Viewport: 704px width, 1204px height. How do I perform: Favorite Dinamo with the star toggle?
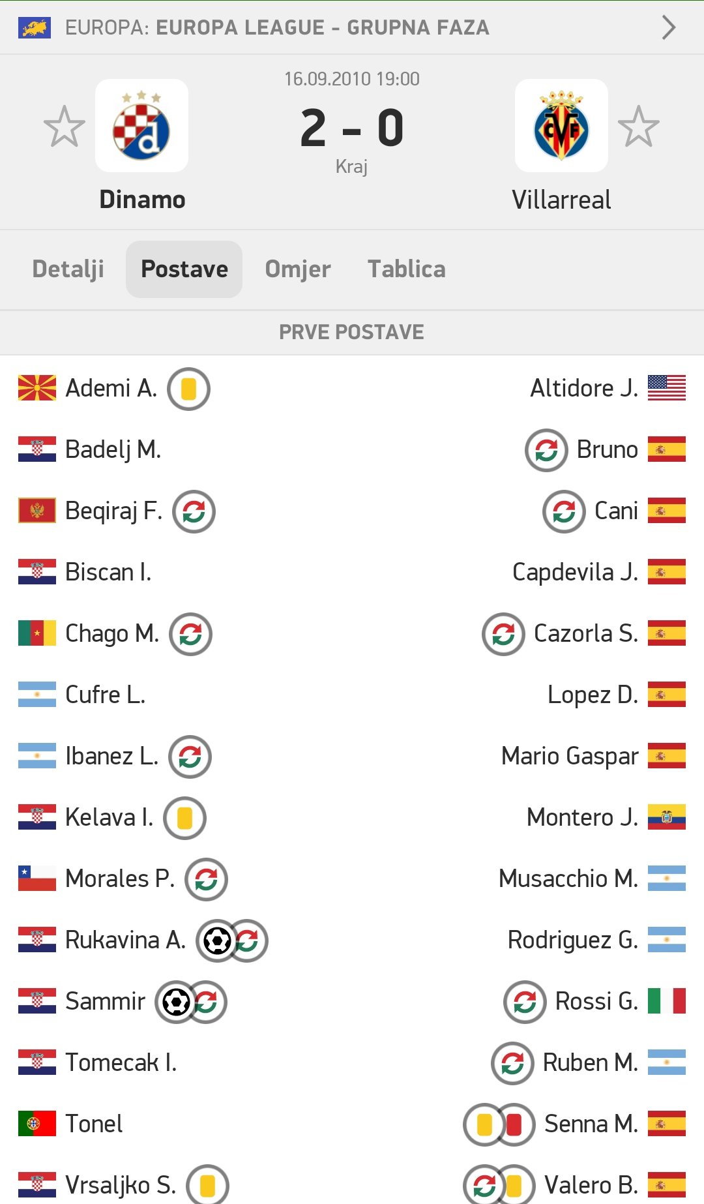64,127
